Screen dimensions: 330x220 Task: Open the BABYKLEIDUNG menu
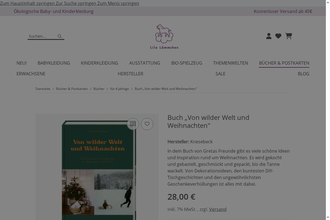[54, 63]
